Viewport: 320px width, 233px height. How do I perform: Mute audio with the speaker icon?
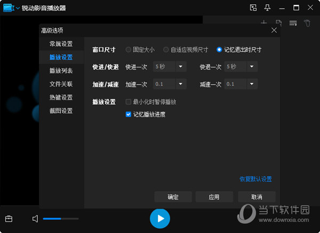click(x=35, y=219)
